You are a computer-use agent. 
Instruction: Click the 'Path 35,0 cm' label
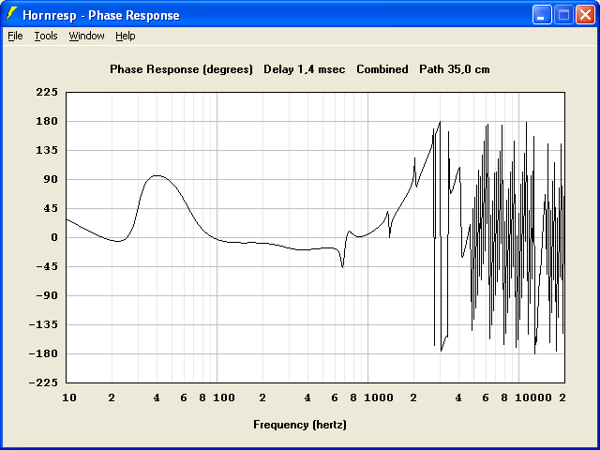pyautogui.click(x=454, y=69)
